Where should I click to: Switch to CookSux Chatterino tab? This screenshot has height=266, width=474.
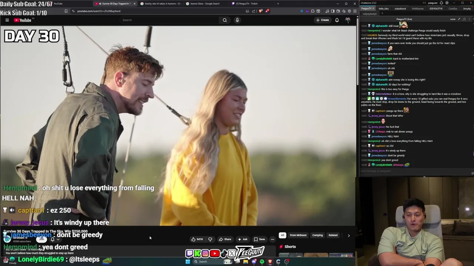pyautogui.click(x=453, y=8)
